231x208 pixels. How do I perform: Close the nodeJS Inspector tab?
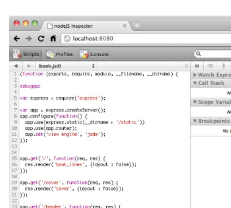(x=125, y=26)
